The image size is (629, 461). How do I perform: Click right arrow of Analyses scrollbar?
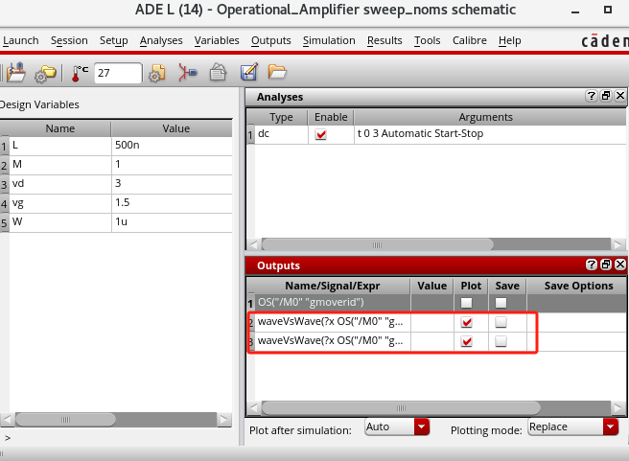click(x=617, y=244)
